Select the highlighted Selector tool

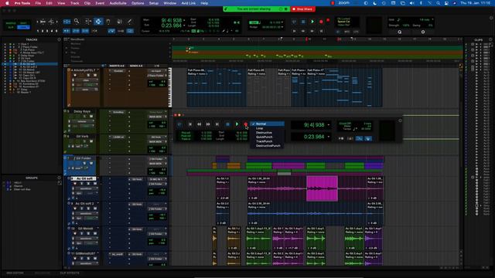click(x=98, y=22)
